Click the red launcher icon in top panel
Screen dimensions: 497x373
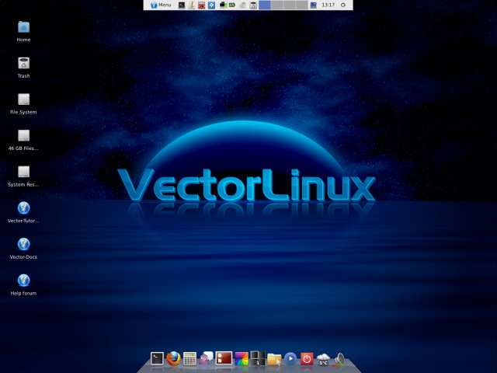(x=202, y=5)
